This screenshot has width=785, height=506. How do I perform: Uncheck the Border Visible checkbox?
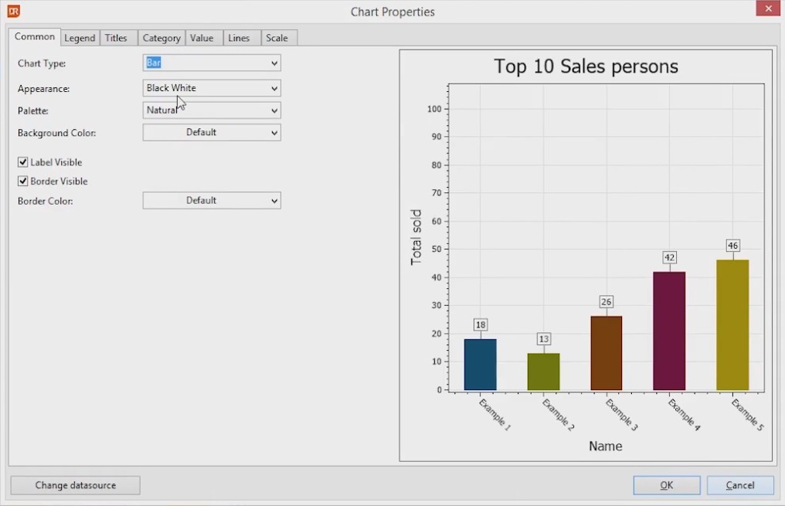[23, 182]
